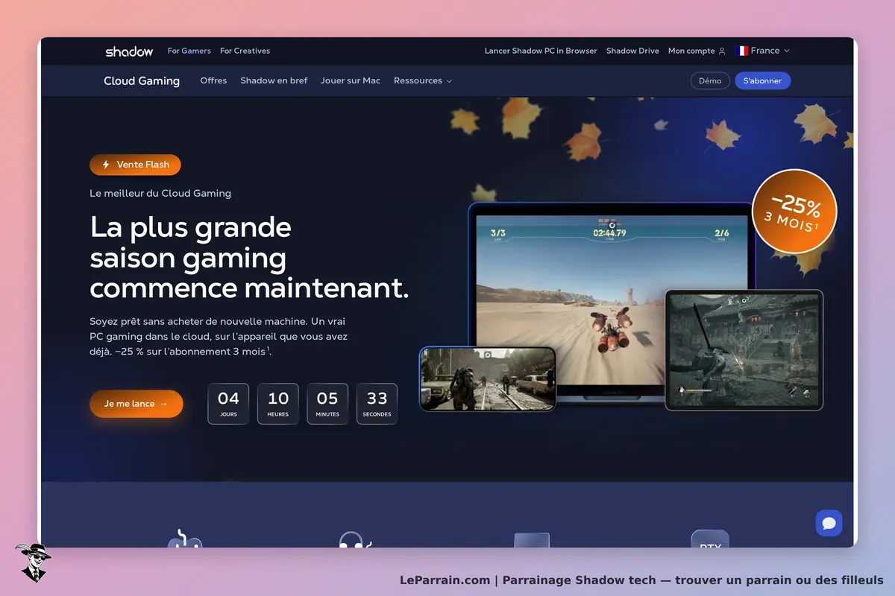Image resolution: width=895 pixels, height=596 pixels.
Task: Click the headline La plus grande saison gaming
Action: coord(249,257)
